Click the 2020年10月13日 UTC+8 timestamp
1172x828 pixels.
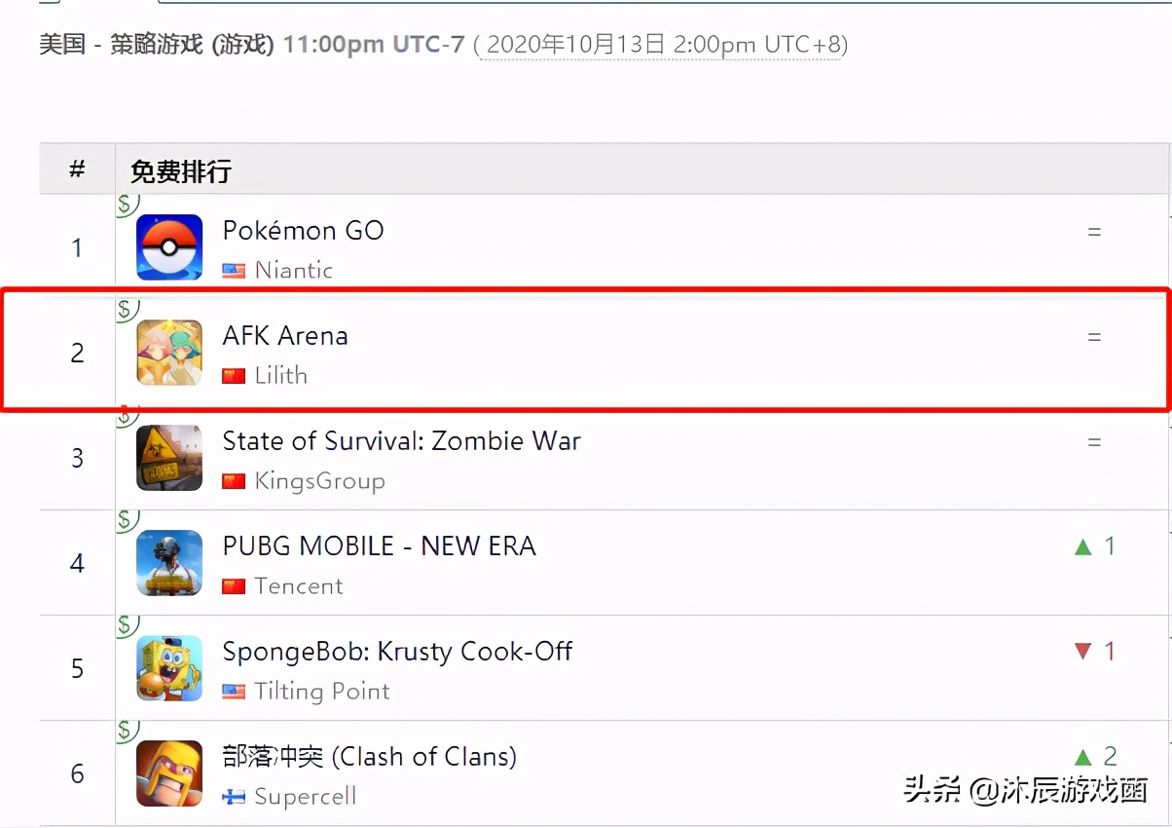tap(662, 45)
